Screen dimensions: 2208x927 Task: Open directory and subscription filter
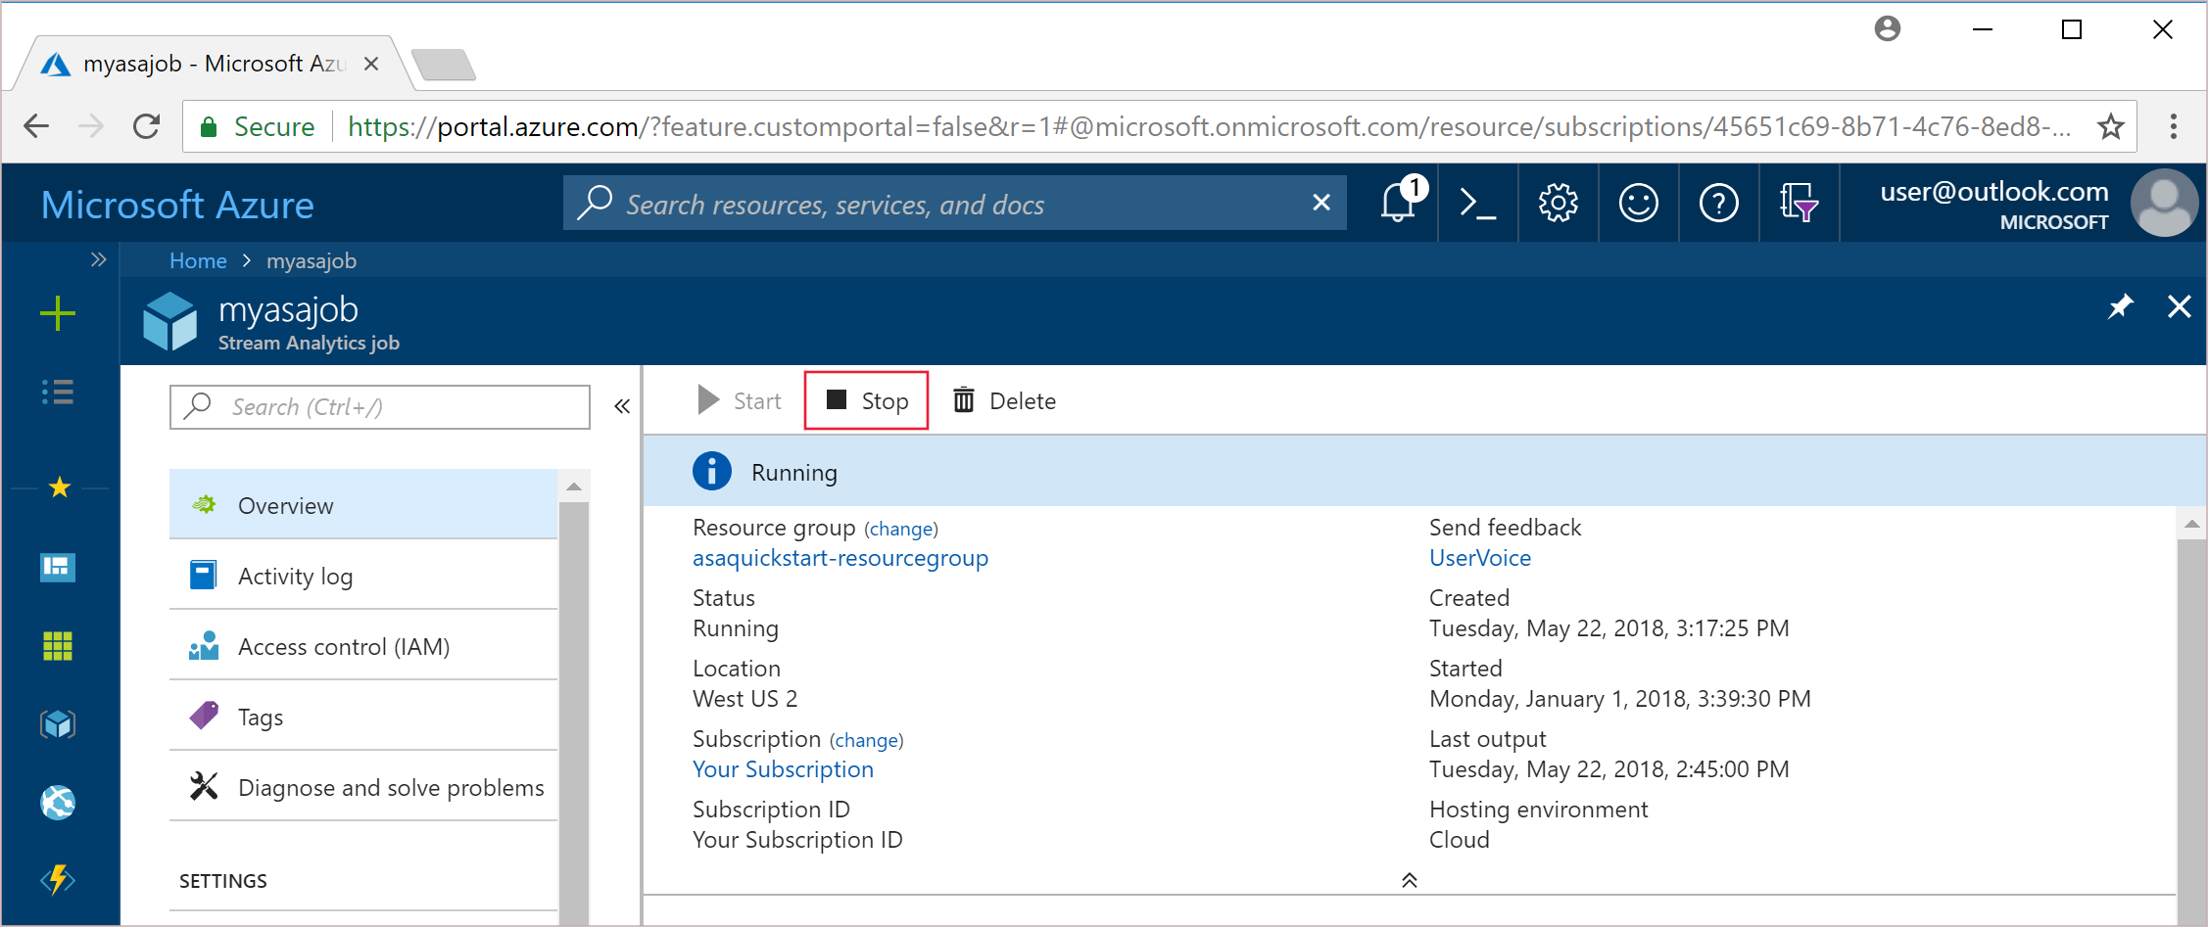[1800, 203]
